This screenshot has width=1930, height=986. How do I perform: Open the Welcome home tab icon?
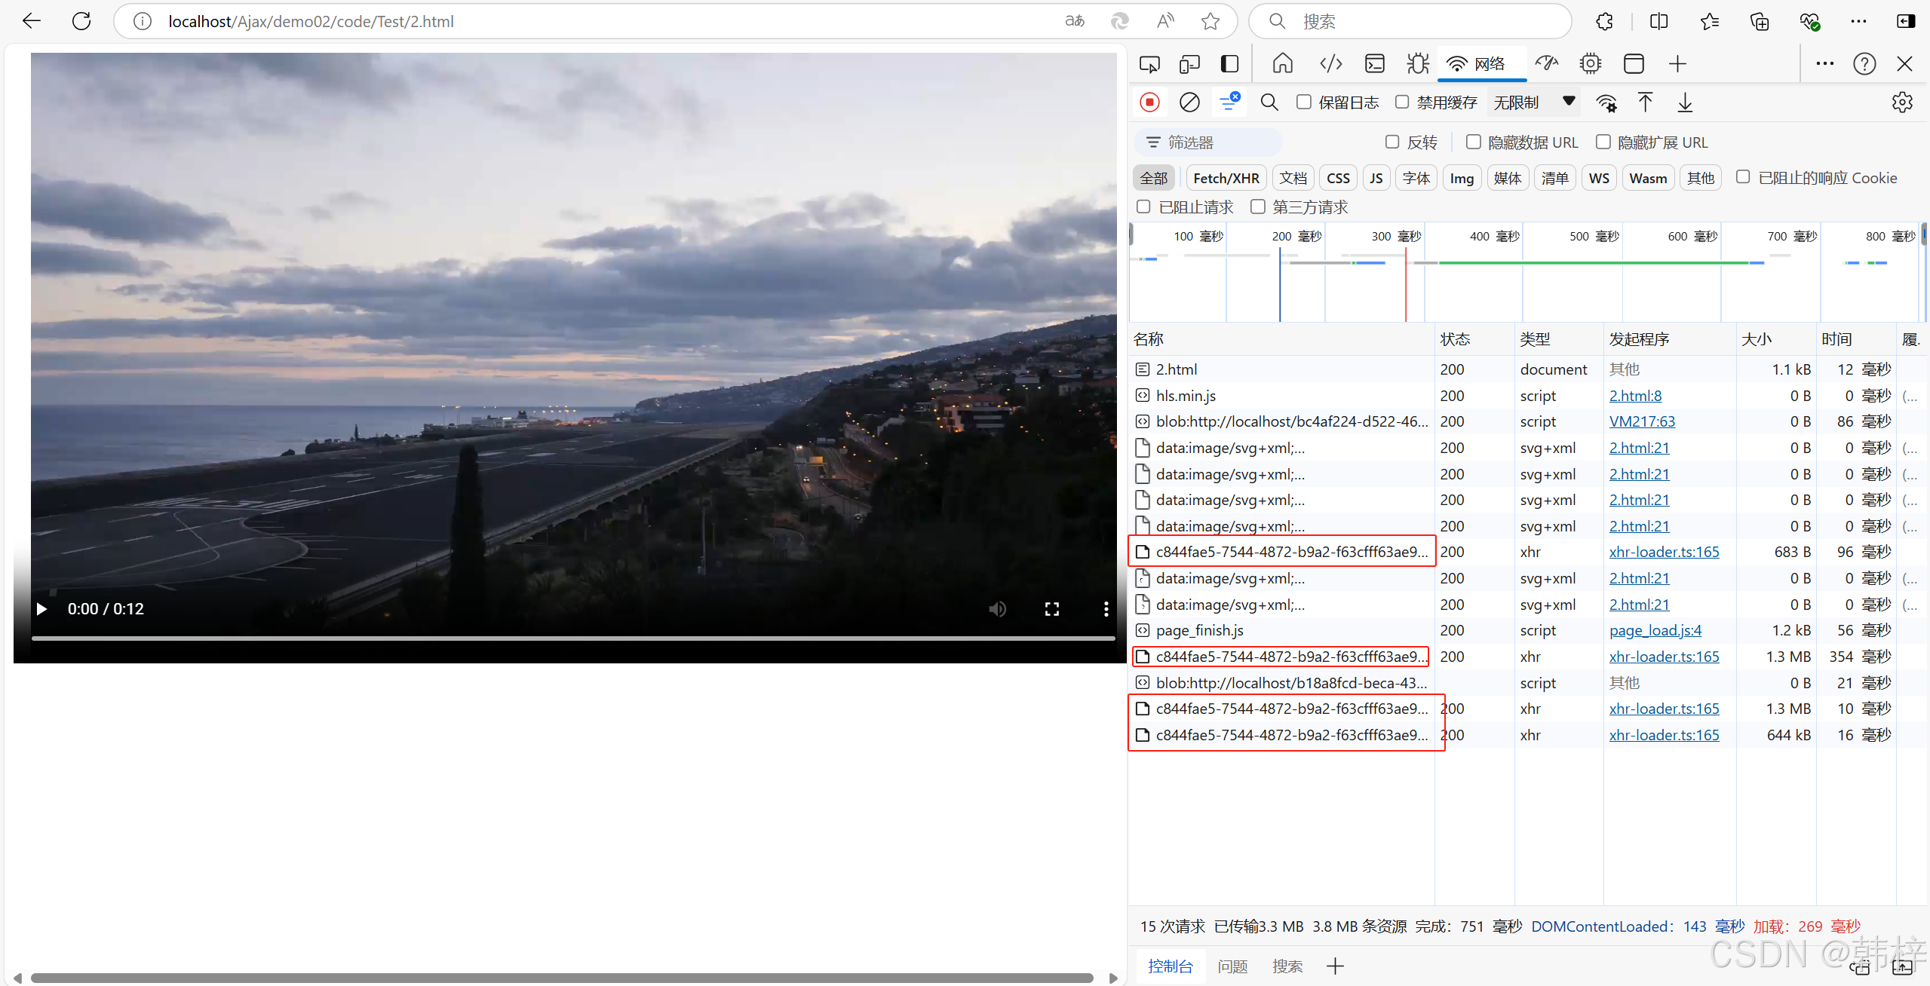tap(1283, 64)
